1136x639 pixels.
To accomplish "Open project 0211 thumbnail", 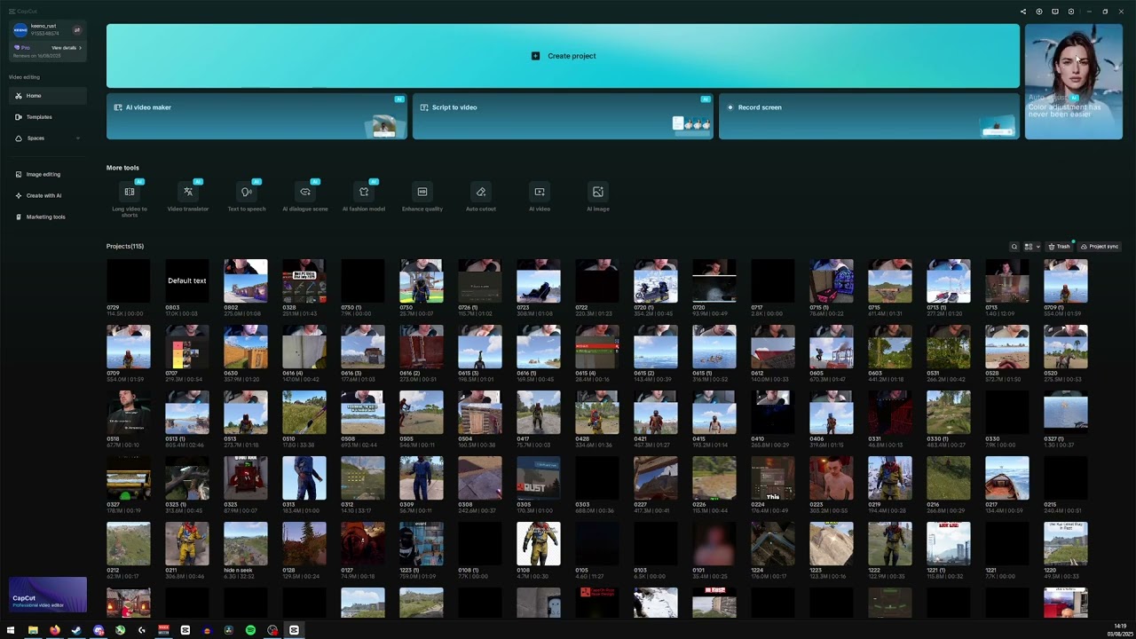I will click(187, 544).
